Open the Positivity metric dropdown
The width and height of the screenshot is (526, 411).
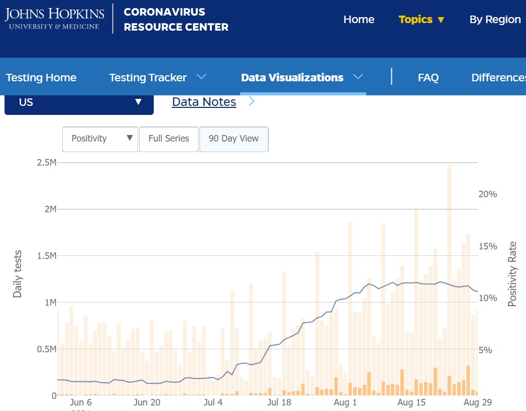coord(100,139)
